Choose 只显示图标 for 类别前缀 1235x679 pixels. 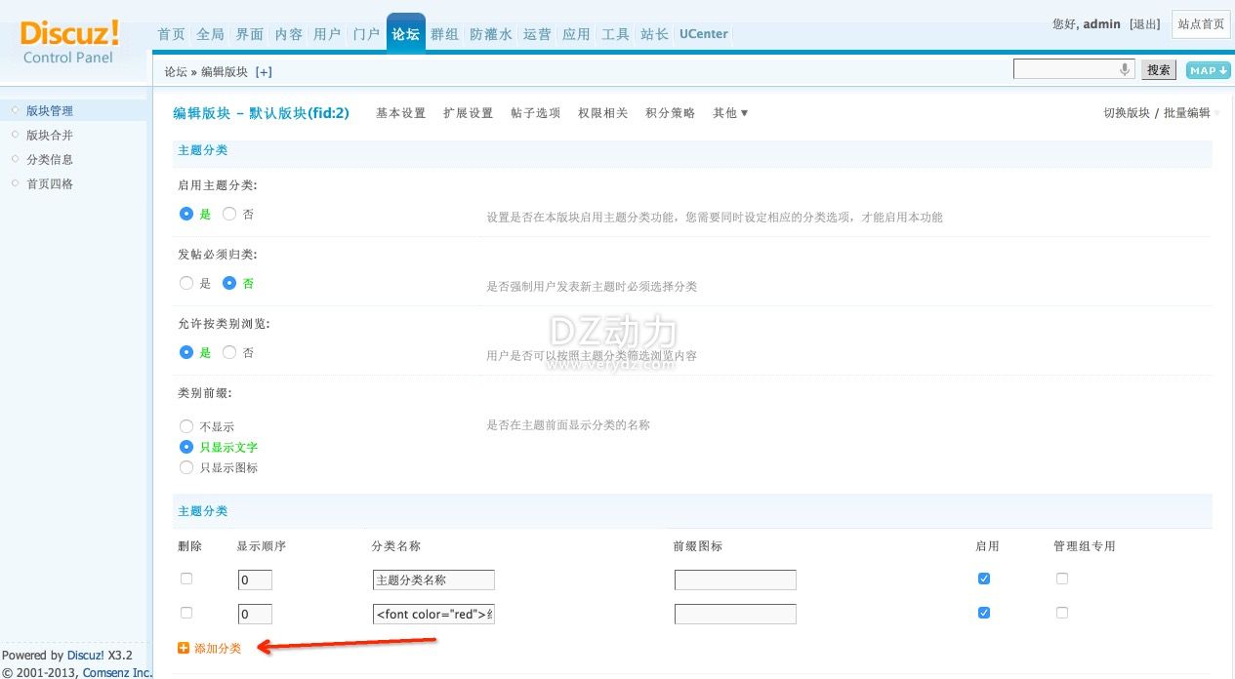click(186, 467)
